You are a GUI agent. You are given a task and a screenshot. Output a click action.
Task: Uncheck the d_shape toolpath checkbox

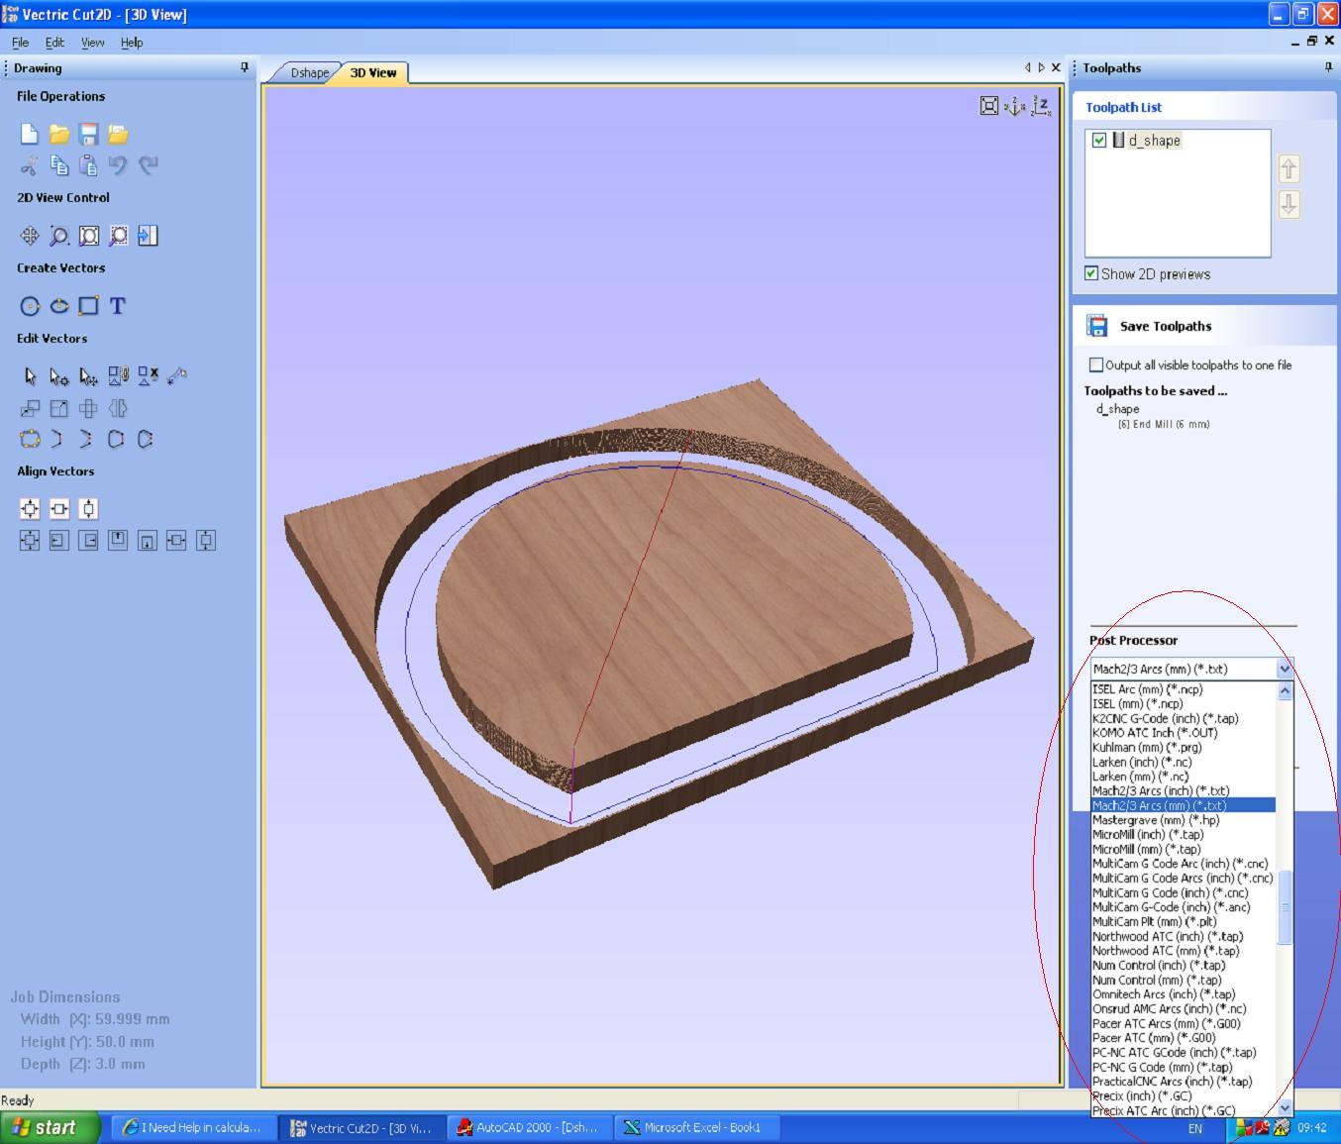pyautogui.click(x=1098, y=141)
